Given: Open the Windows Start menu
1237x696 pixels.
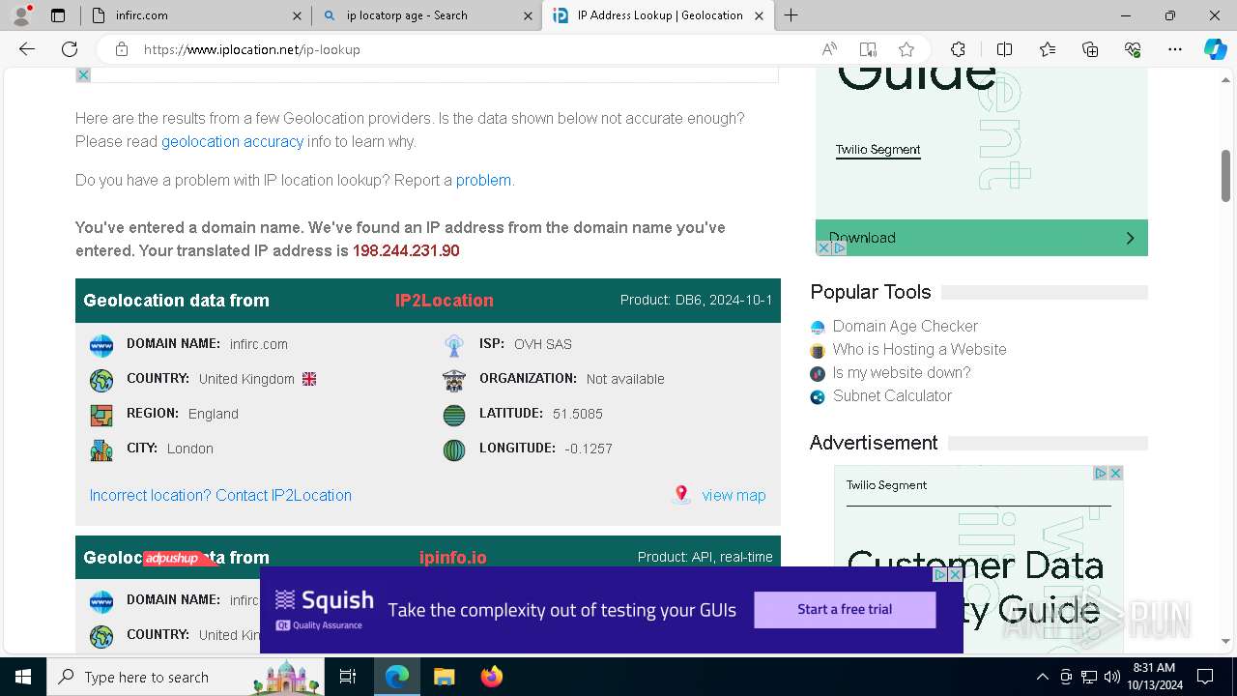Looking at the screenshot, I should point(23,677).
